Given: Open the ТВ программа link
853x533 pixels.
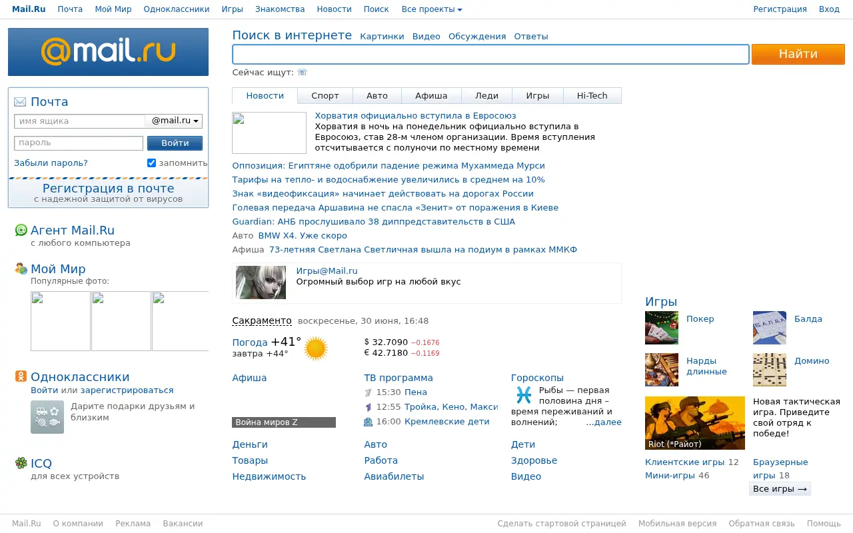Looking at the screenshot, I should (399, 378).
